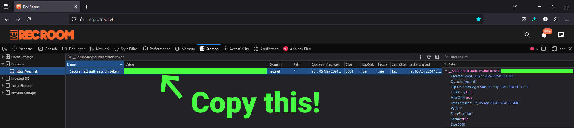Select an iframe as target document
Image resolution: width=574 pixels, height=128 pixels.
[x=544, y=49]
